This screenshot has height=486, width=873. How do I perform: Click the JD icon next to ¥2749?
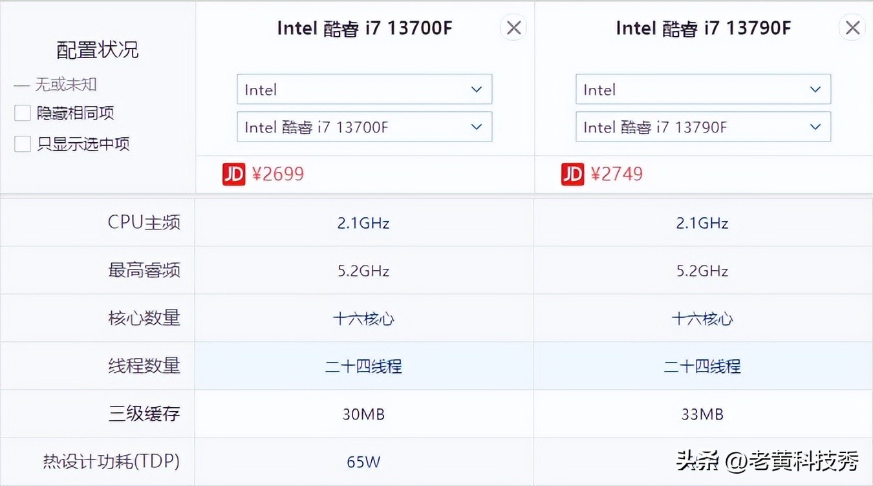coord(572,173)
